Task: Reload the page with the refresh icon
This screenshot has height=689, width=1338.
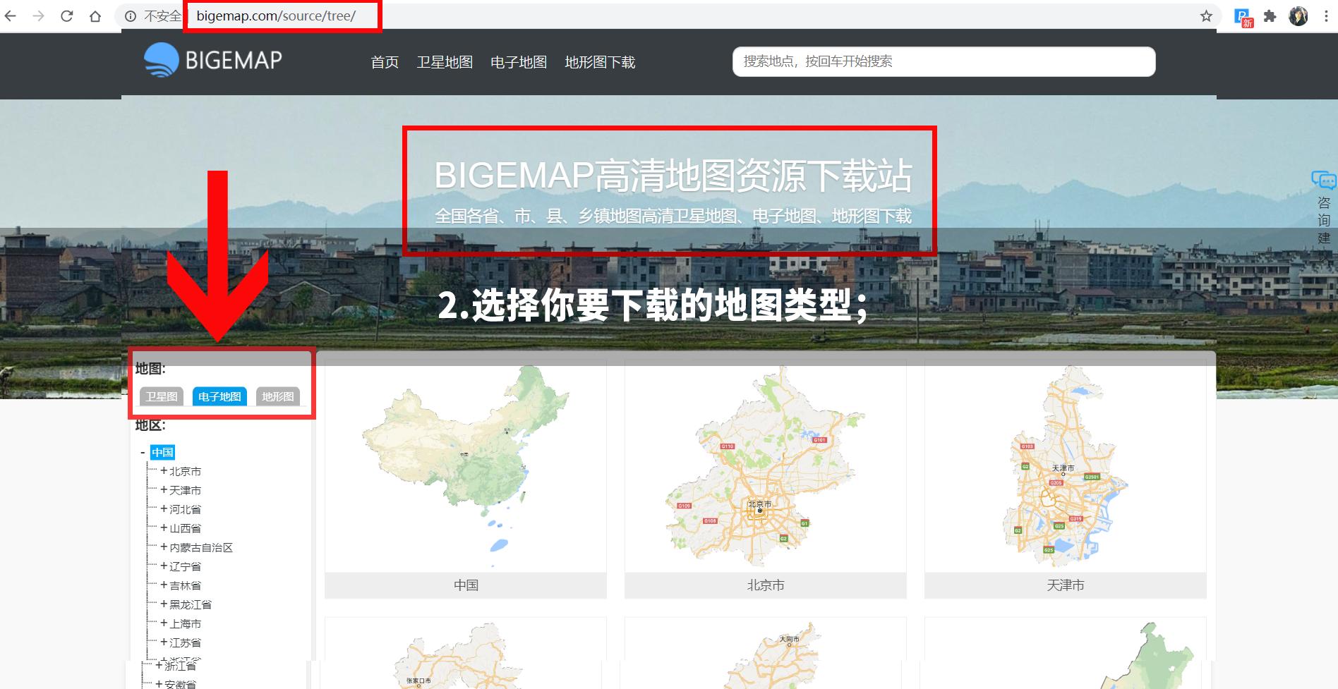Action: [66, 15]
